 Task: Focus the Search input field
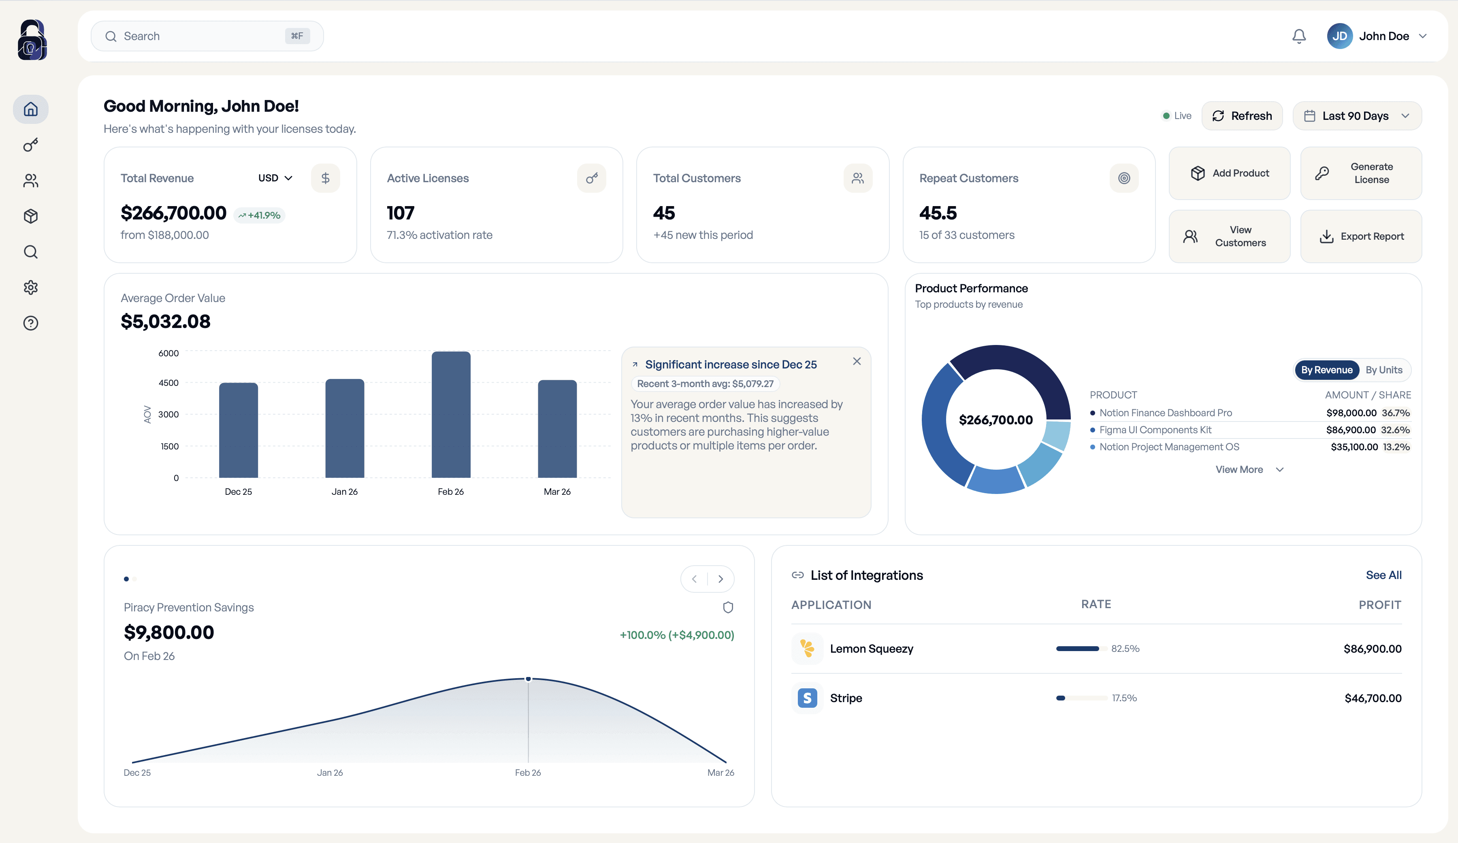pos(207,36)
